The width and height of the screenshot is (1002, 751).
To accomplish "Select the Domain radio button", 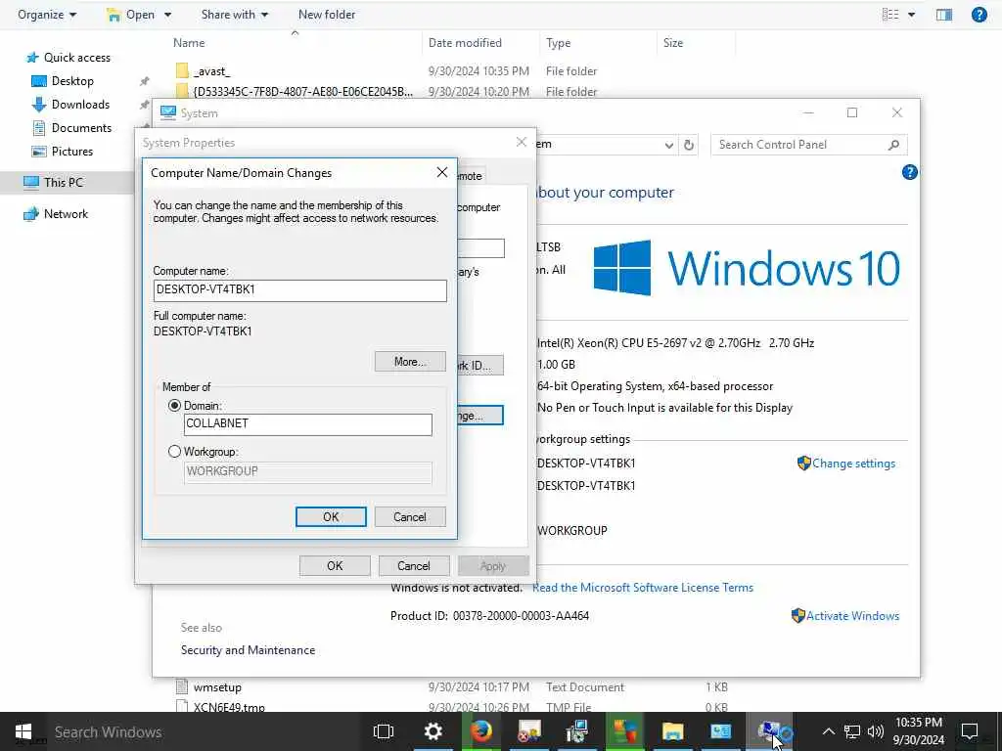I will pos(174,406).
